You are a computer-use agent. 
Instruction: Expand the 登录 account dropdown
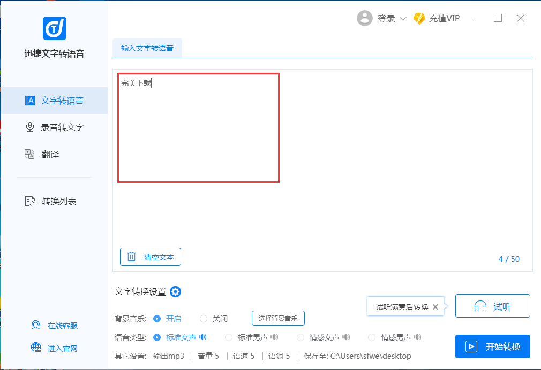point(402,18)
